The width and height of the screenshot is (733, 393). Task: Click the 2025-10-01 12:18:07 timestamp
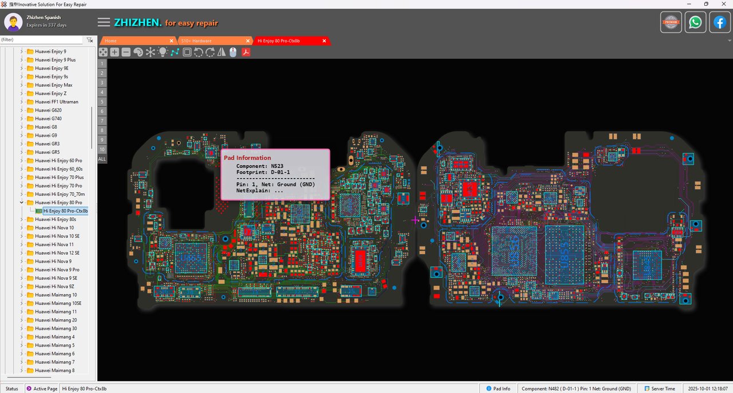[x=708, y=388]
